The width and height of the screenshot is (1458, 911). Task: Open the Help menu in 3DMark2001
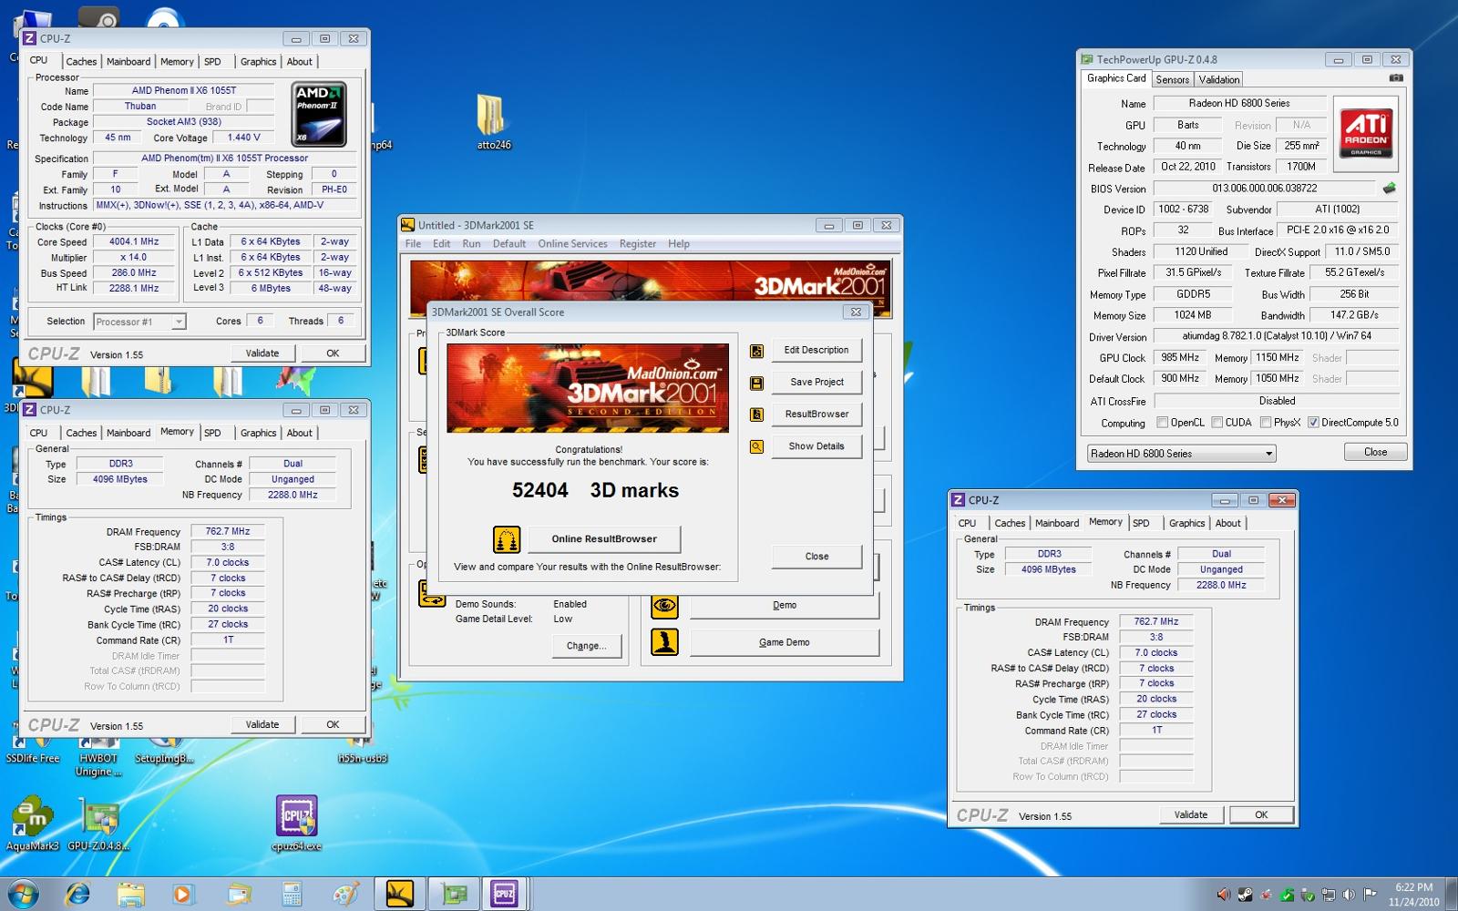click(679, 244)
